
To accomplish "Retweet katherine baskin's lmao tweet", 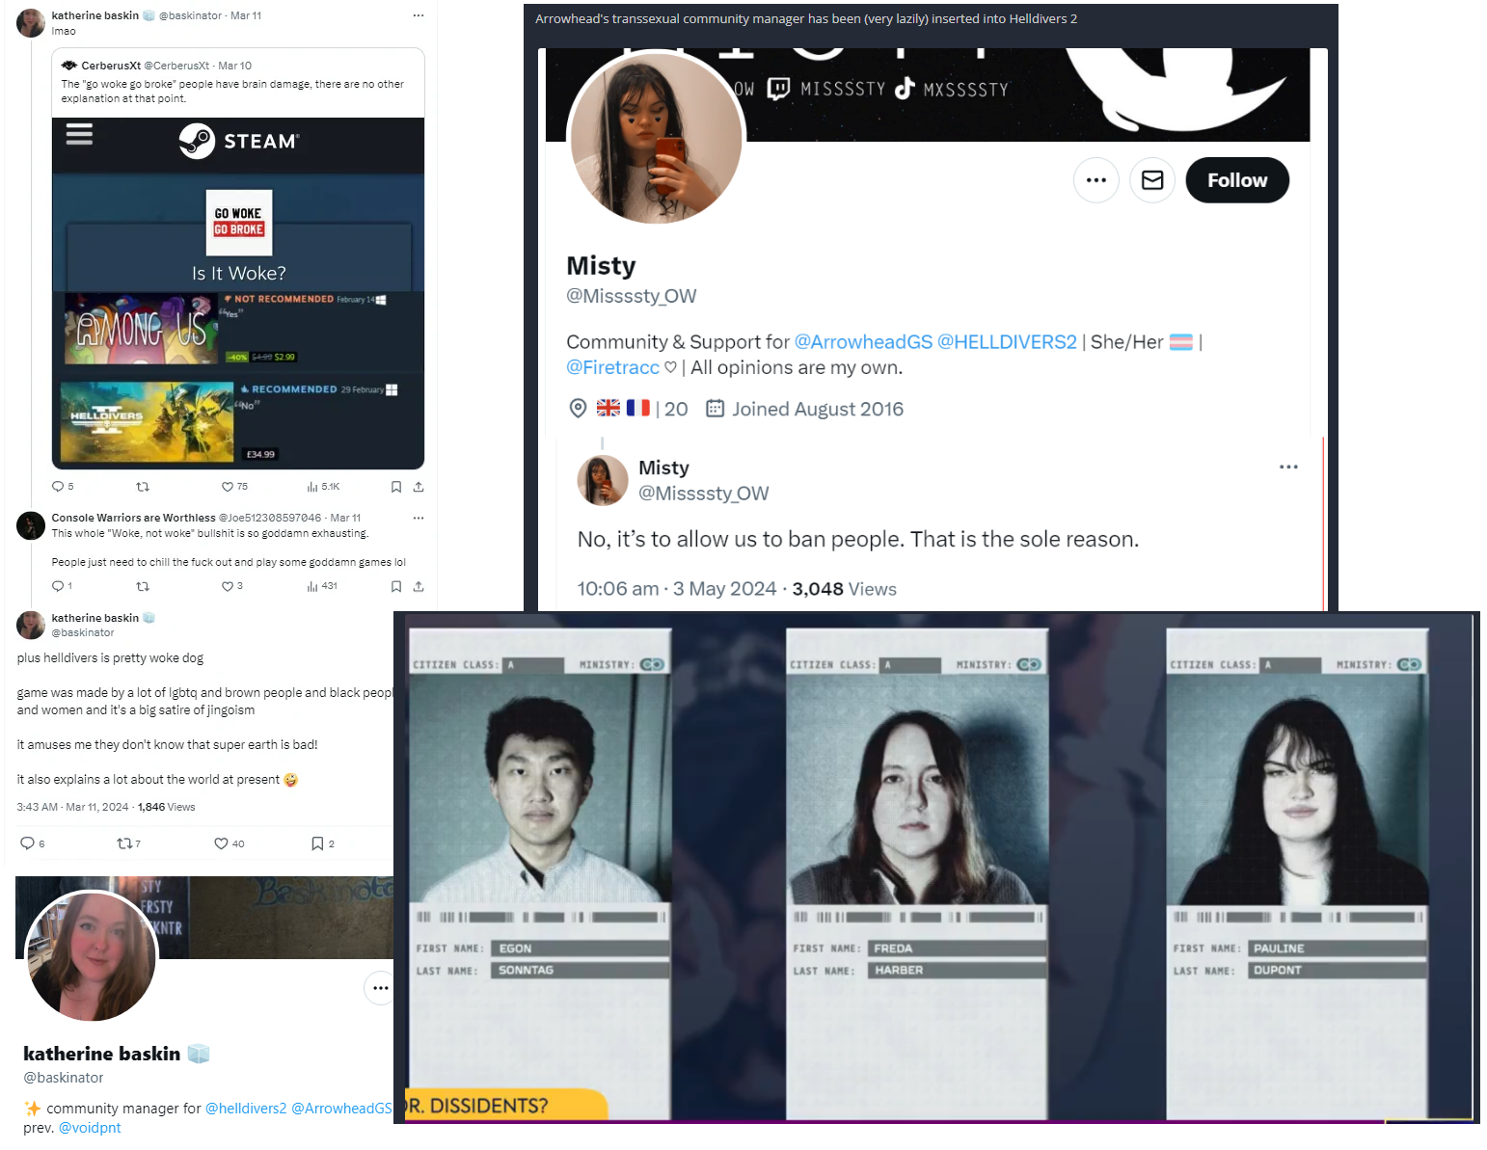I will pyautogui.click(x=143, y=487).
